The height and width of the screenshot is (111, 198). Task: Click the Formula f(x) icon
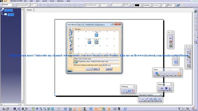tap(4, 109)
